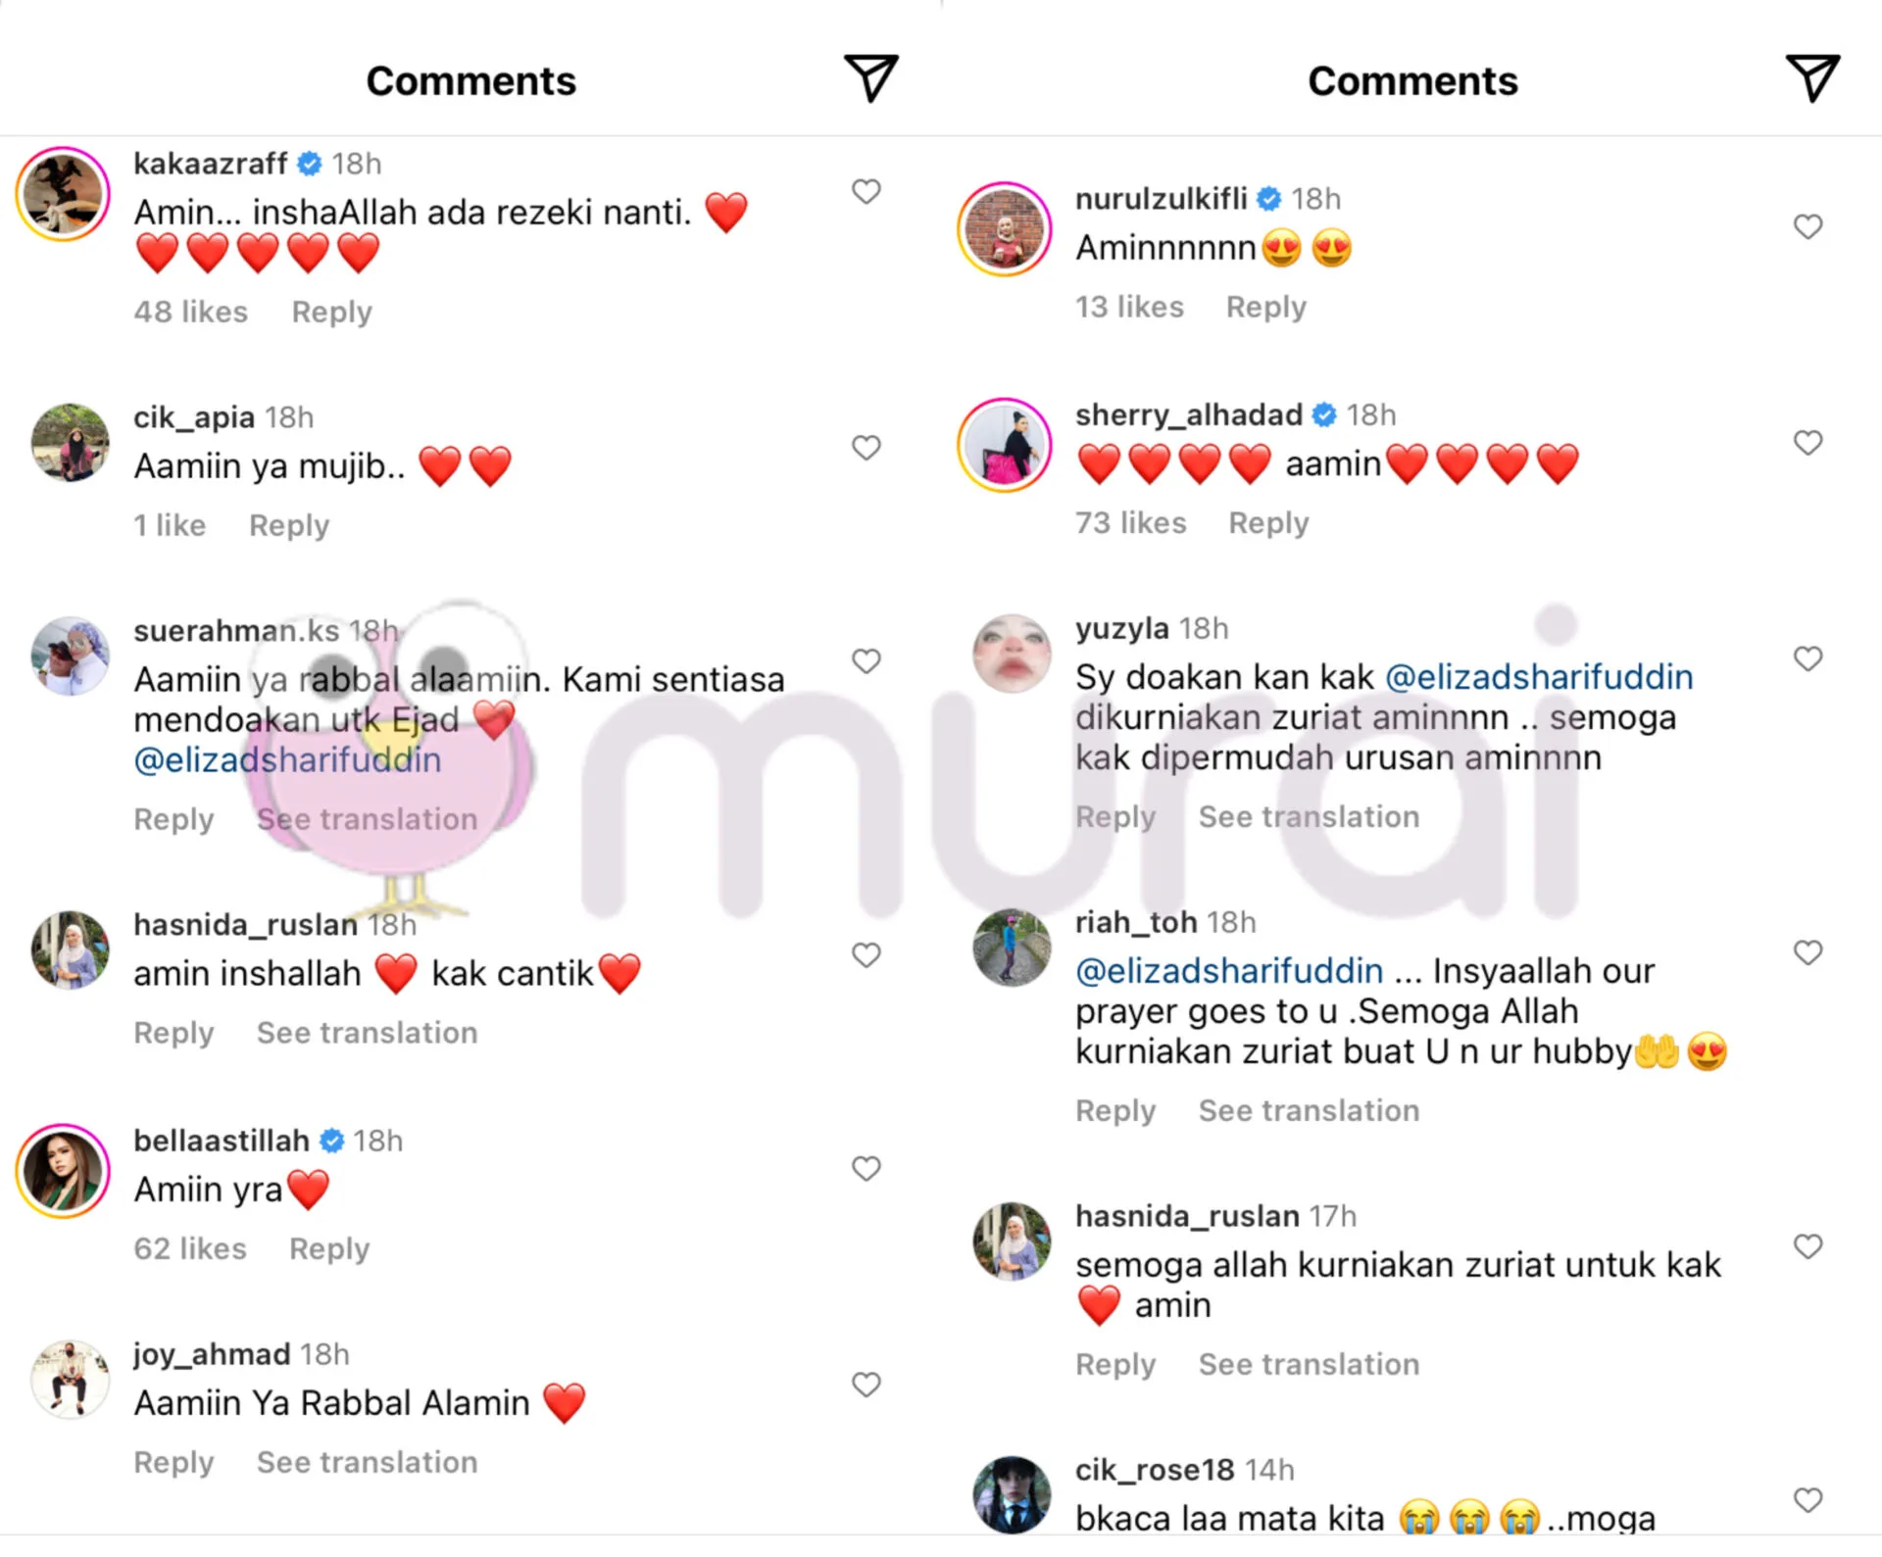Image resolution: width=1882 pixels, height=1557 pixels.
Task: Toggle like on cik_apia's comment
Action: tap(866, 448)
